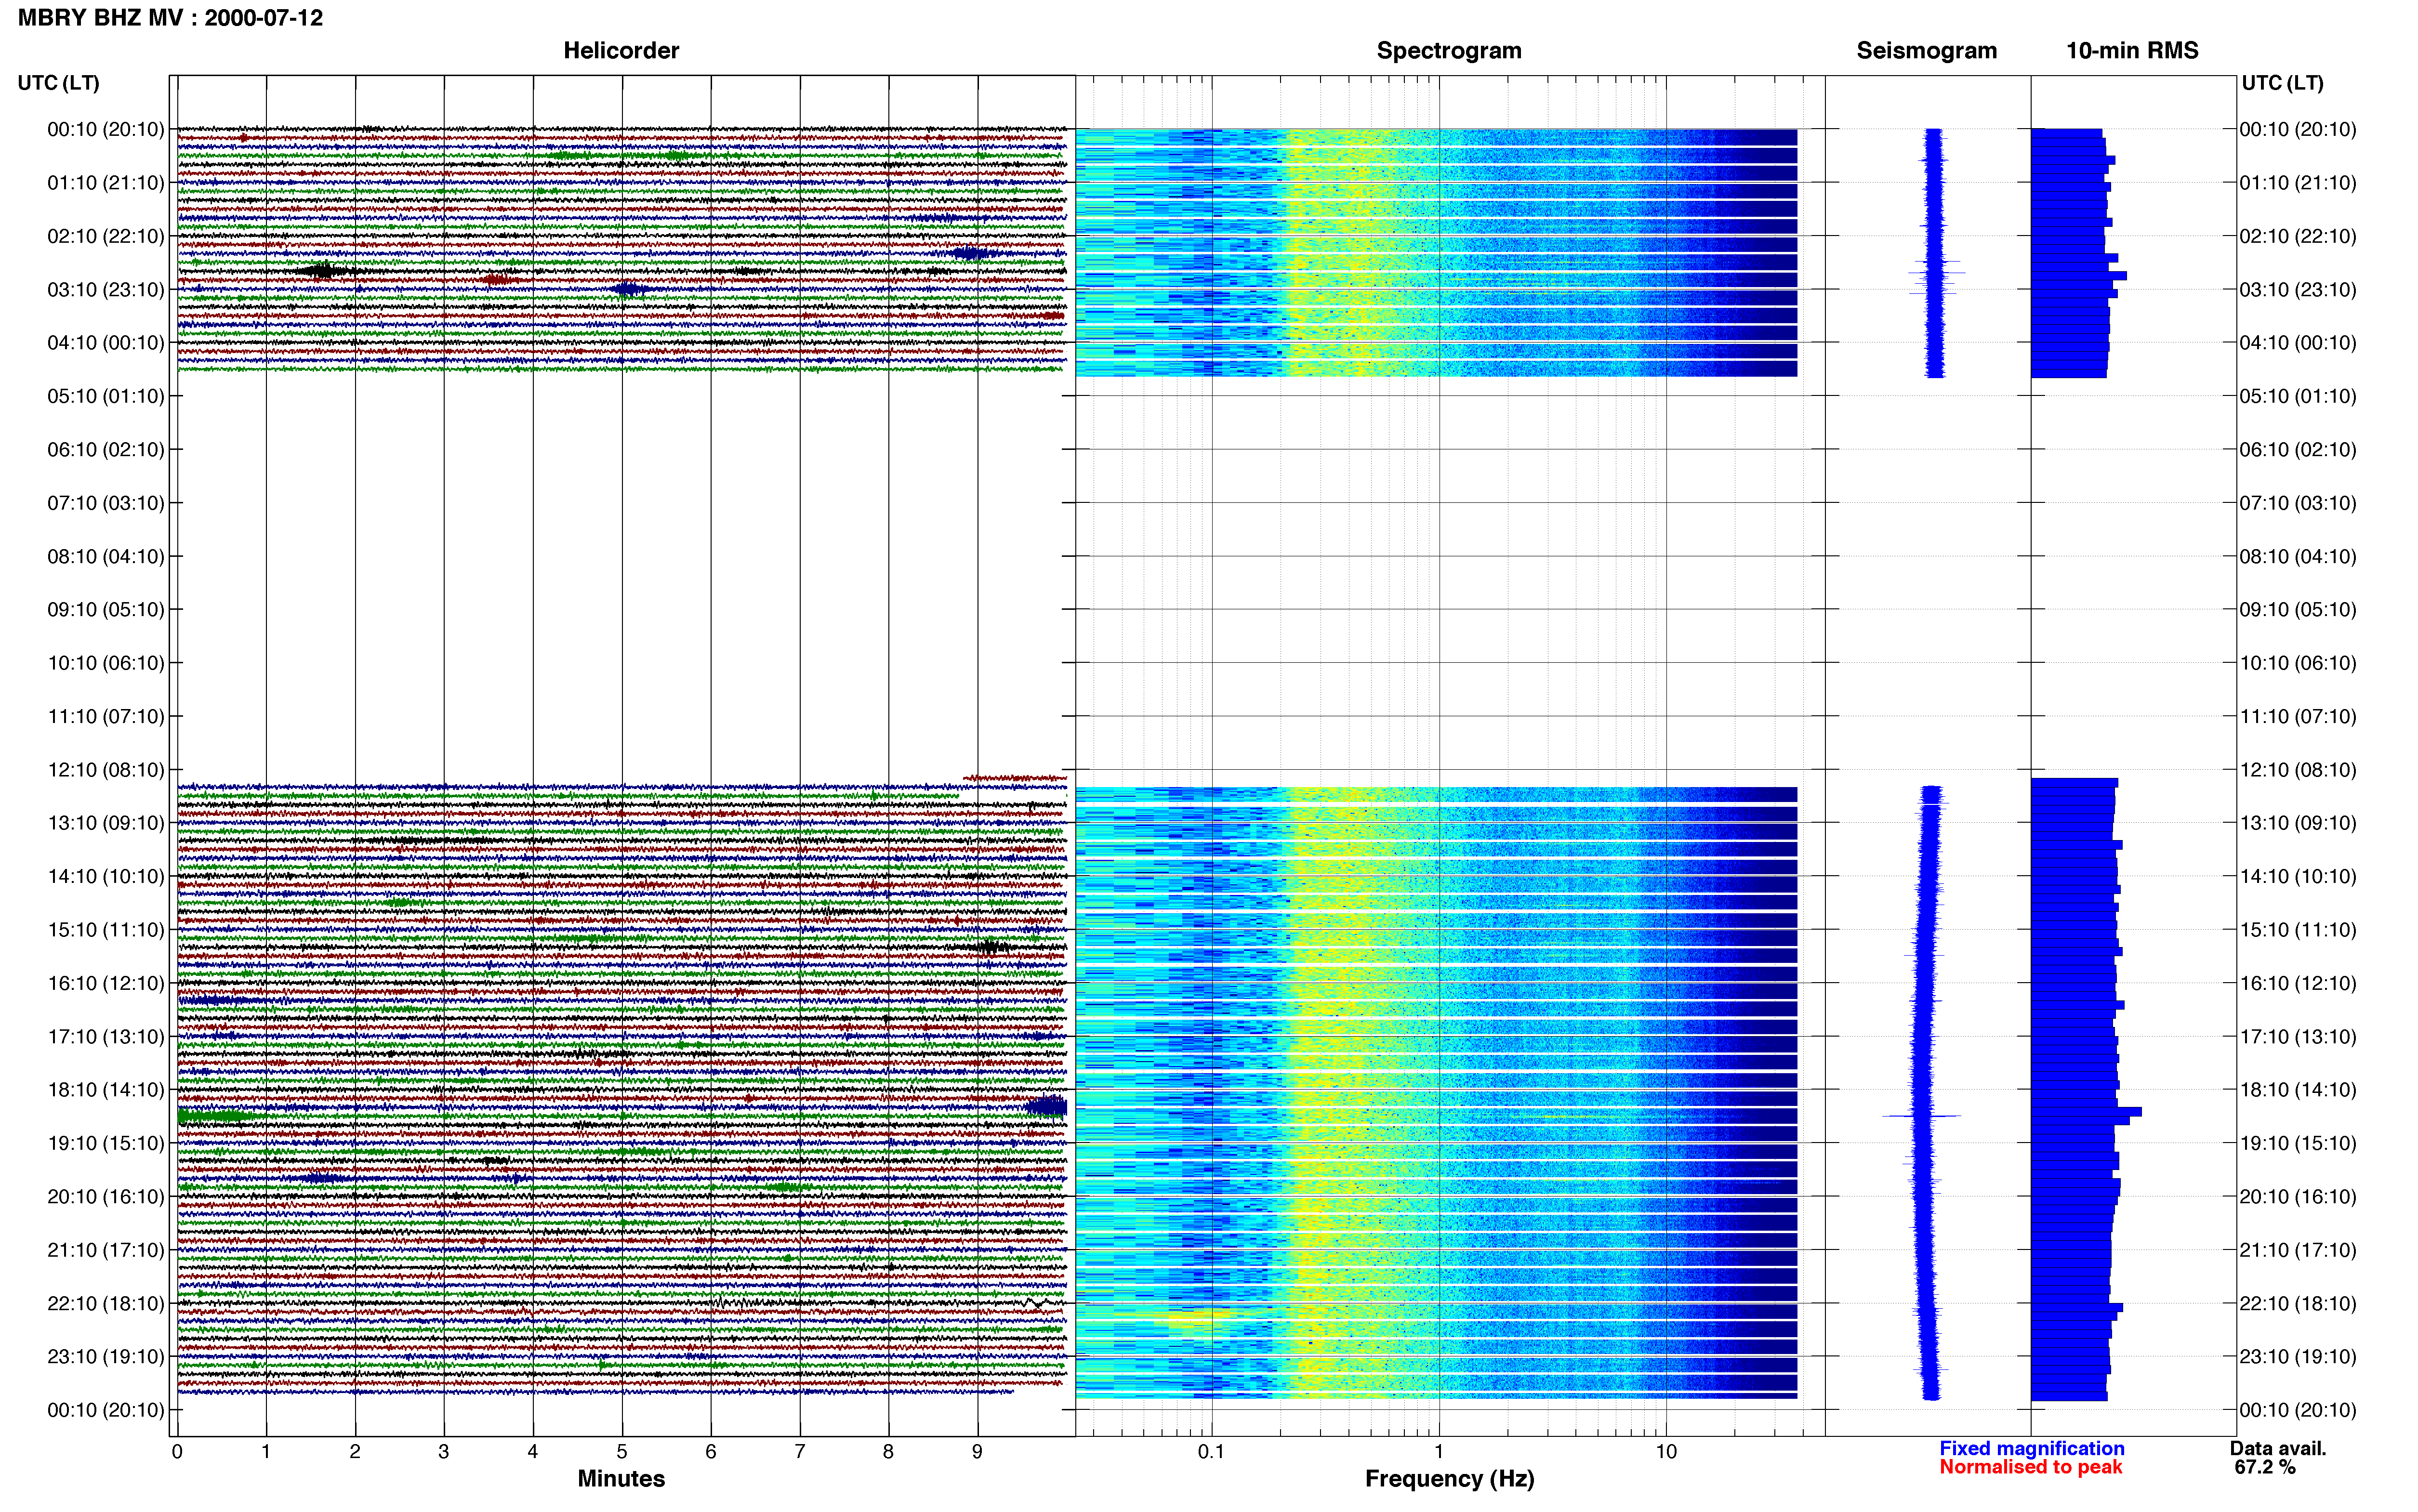Click the '0.1' frequency tick label
This screenshot has height=1512, width=2418.
(x=1211, y=1452)
